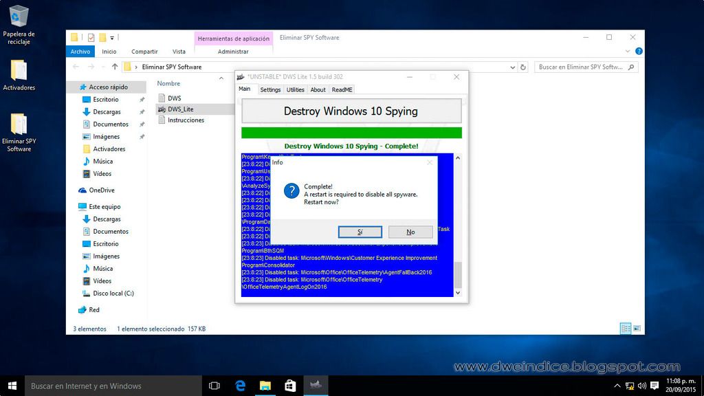Switch to the Settings tab in DWS Lite
The width and height of the screenshot is (704, 396).
coord(270,90)
